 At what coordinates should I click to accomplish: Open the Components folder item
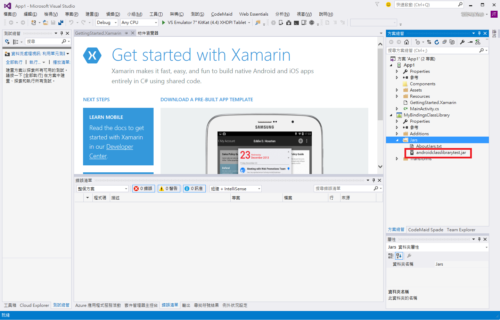point(423,84)
